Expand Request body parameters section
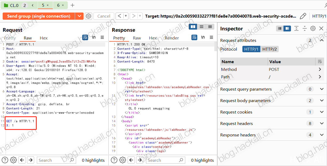This screenshot has height=166, width=327. [322, 101]
